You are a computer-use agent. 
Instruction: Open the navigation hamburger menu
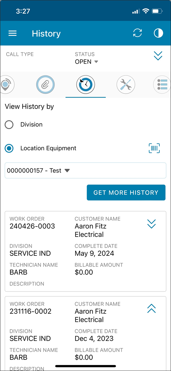[12, 33]
